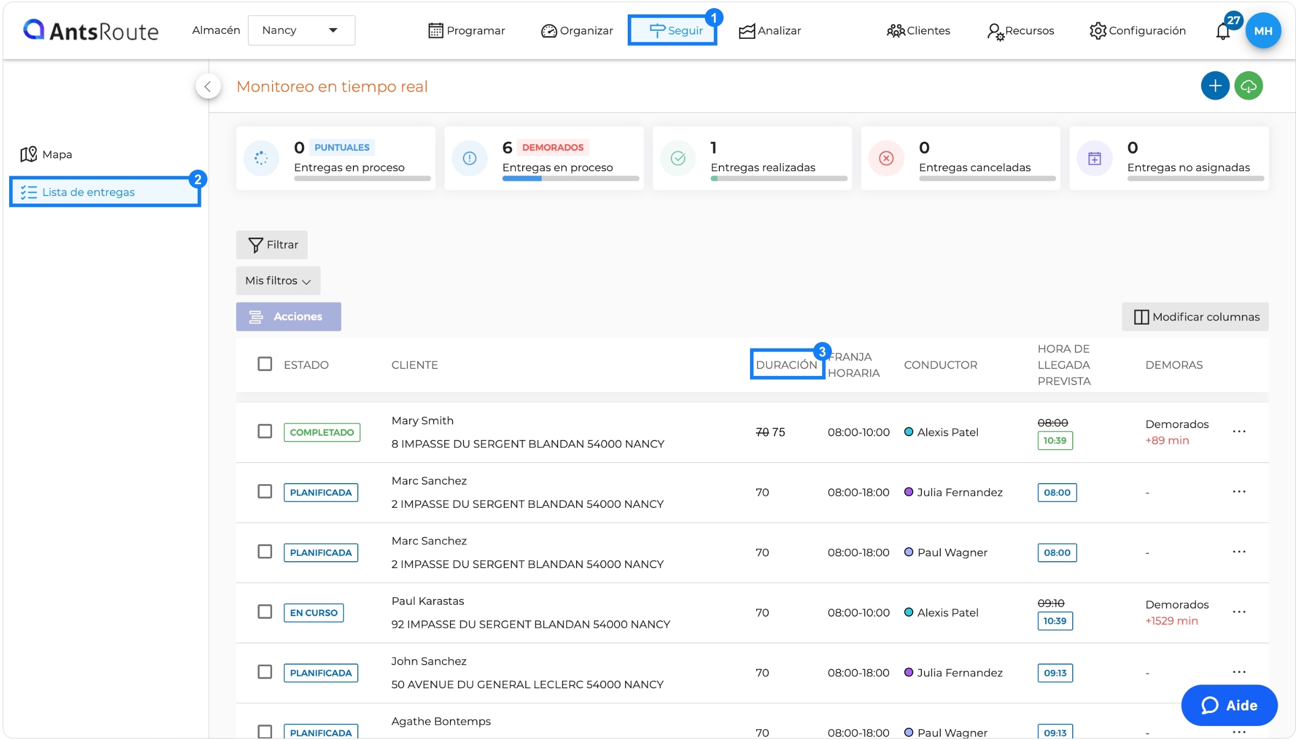
Task: Click the 09:13 arrival time for John Sanchez
Action: tap(1054, 673)
